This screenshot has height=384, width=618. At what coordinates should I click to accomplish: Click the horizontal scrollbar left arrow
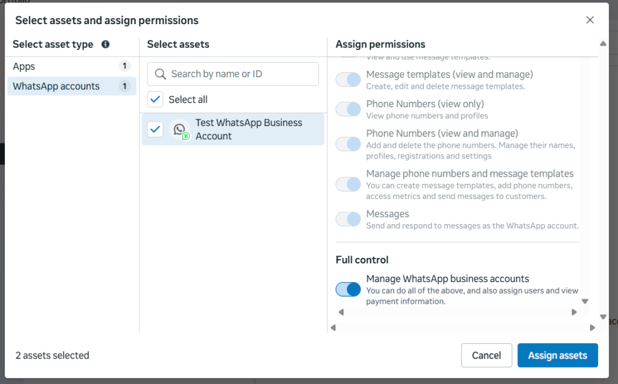click(x=340, y=312)
